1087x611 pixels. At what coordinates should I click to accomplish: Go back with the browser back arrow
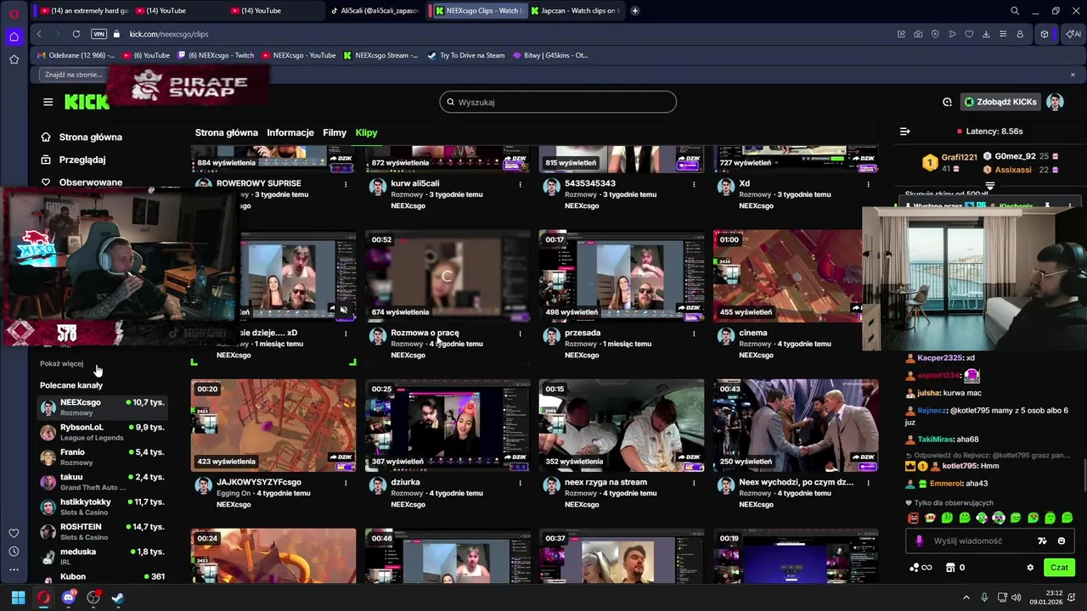pos(39,34)
